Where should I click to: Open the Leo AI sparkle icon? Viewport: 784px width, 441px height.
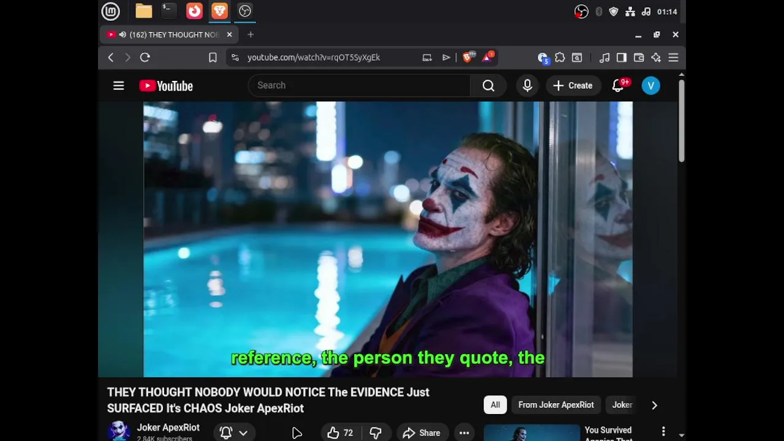click(x=656, y=58)
